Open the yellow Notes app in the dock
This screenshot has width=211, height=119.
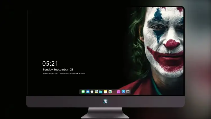coord(105,92)
